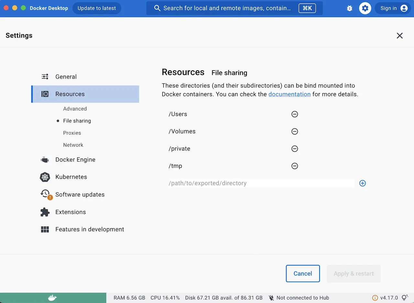The image size is (414, 303).
Task: Open the General settings section
Action: [85, 77]
